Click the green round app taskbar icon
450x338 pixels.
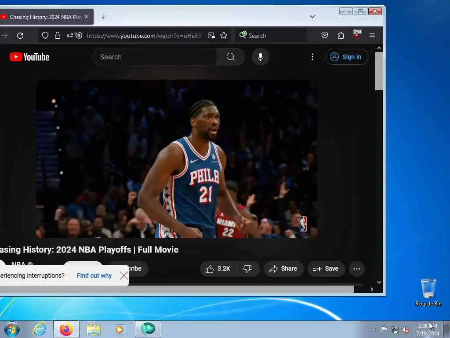[148, 329]
